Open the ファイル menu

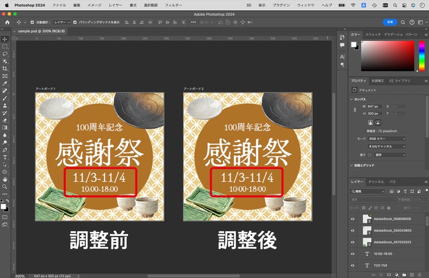59,5
